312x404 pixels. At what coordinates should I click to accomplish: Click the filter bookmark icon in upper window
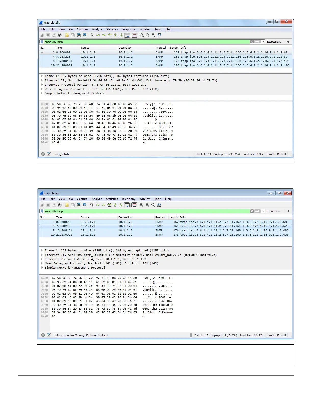[x=42, y=42]
